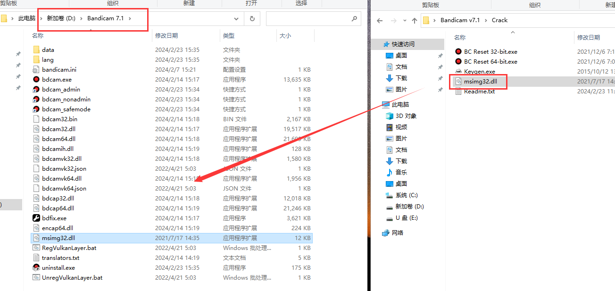Screen dimensions: 615x291
Task: Click the bandicam.ini file icon
Action: [x=36, y=69]
